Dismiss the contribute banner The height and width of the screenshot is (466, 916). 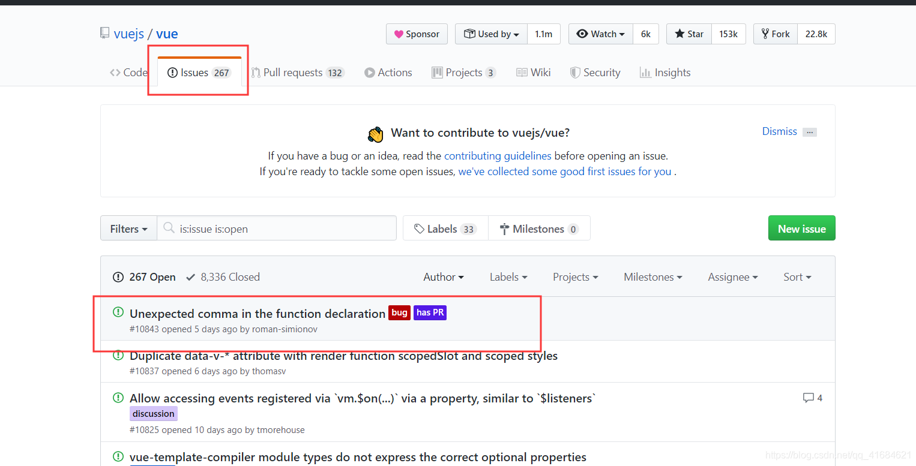(x=779, y=131)
